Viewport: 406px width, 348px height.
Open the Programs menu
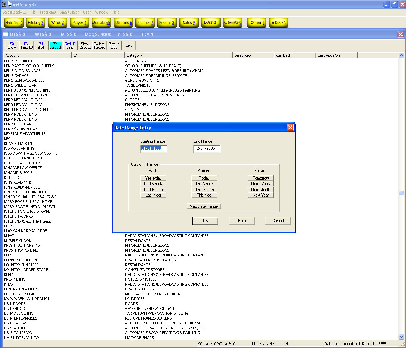48,12
